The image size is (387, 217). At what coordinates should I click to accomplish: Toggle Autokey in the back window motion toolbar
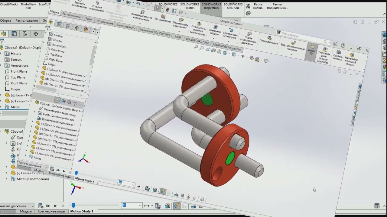tap(177, 206)
